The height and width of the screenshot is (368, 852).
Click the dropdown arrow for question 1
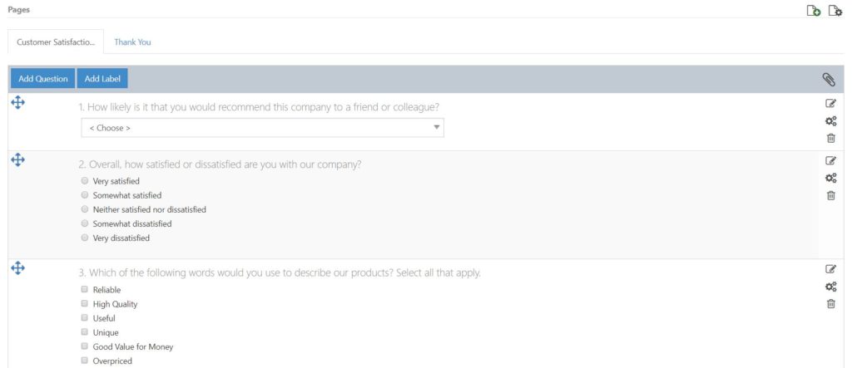click(436, 128)
